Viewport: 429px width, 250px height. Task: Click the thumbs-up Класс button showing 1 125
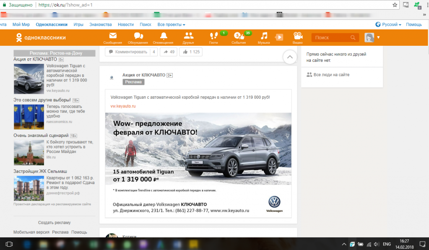coord(191,52)
